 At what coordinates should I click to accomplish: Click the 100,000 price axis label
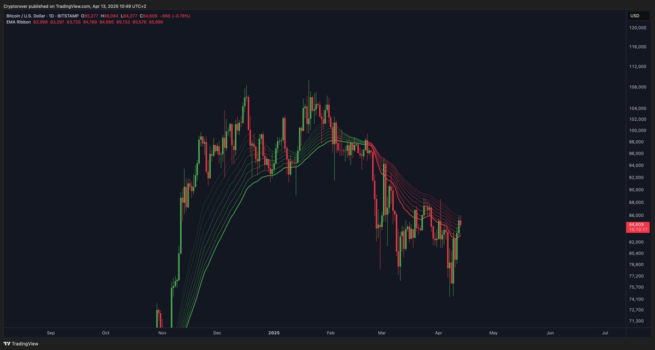tap(638, 130)
